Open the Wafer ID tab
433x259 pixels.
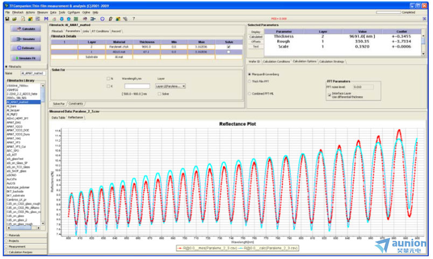(254, 61)
